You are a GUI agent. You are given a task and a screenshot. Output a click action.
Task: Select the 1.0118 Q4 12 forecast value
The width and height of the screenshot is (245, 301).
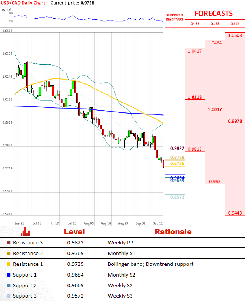click(x=195, y=97)
